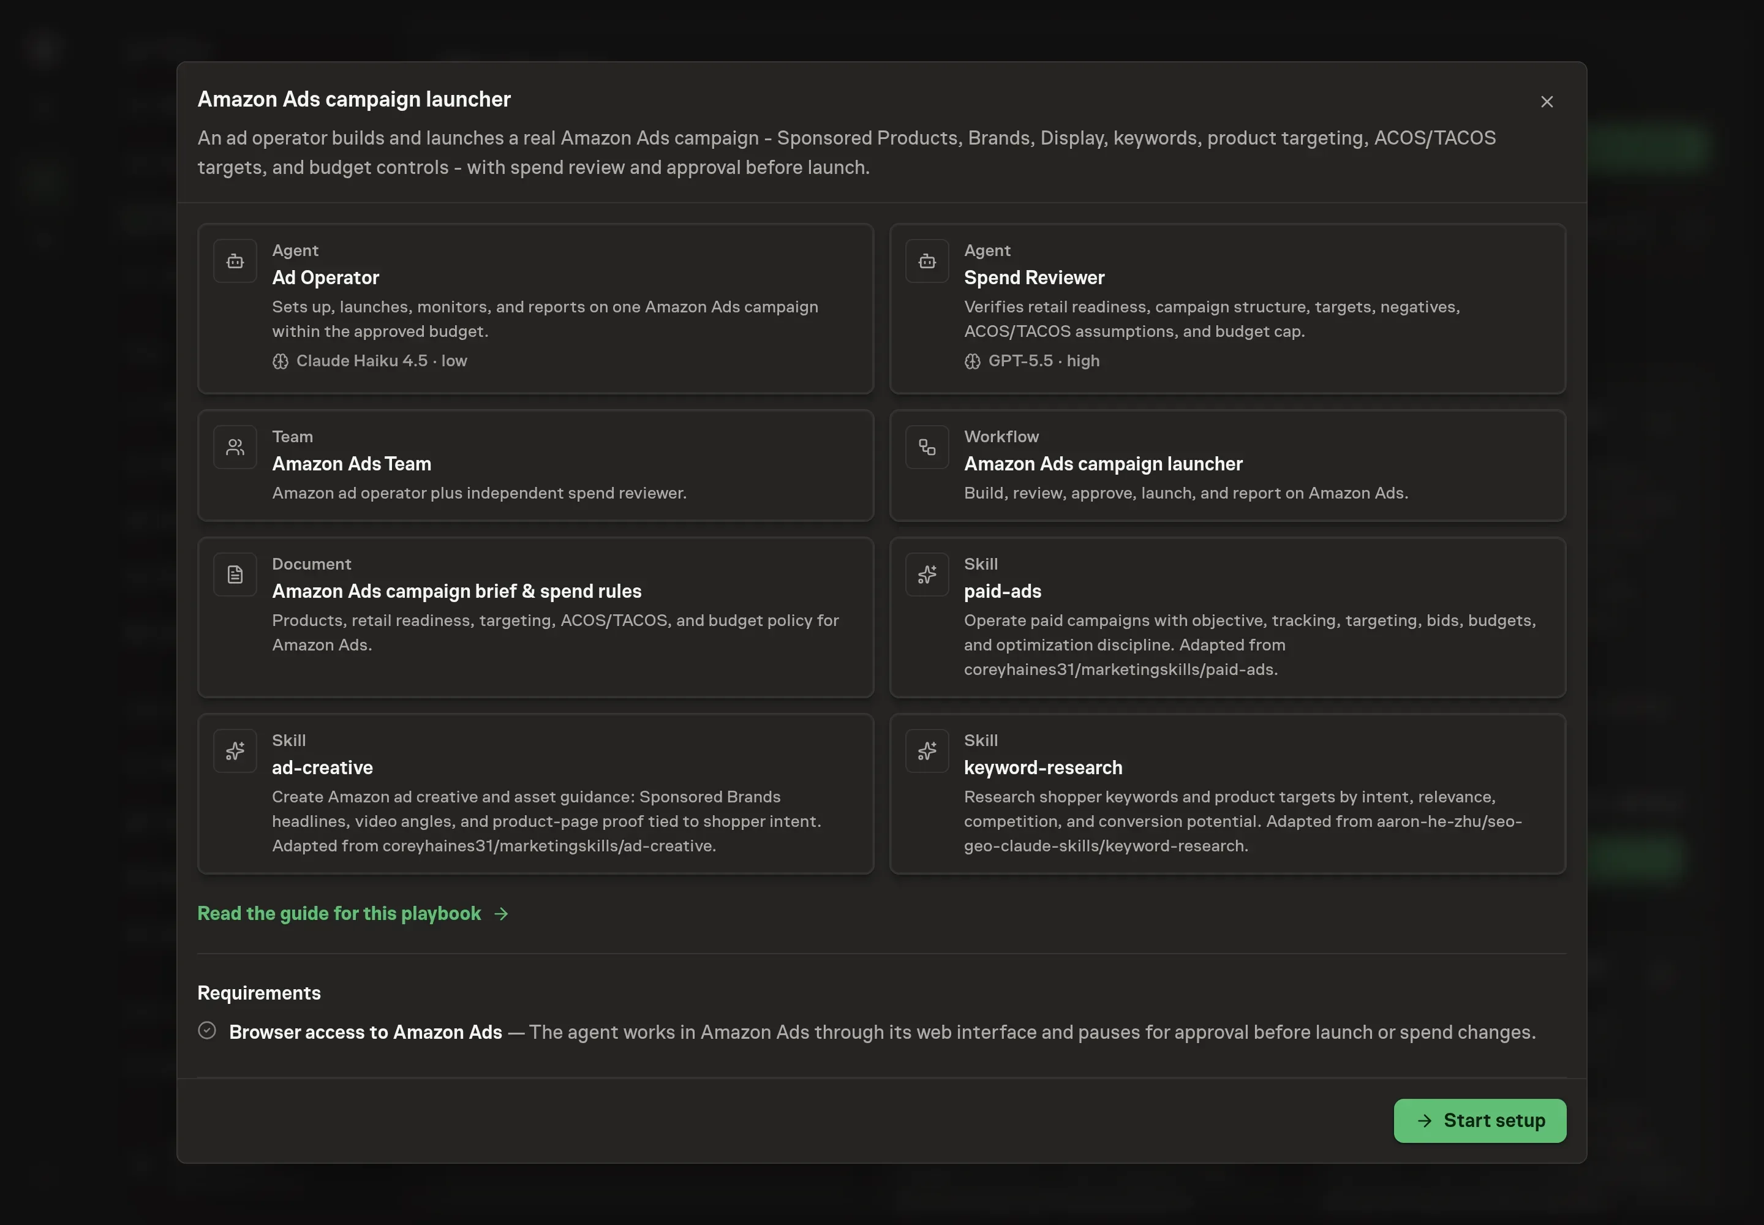The width and height of the screenshot is (1764, 1225).
Task: Click the team description about independent spend reviewer
Action: pyautogui.click(x=479, y=493)
